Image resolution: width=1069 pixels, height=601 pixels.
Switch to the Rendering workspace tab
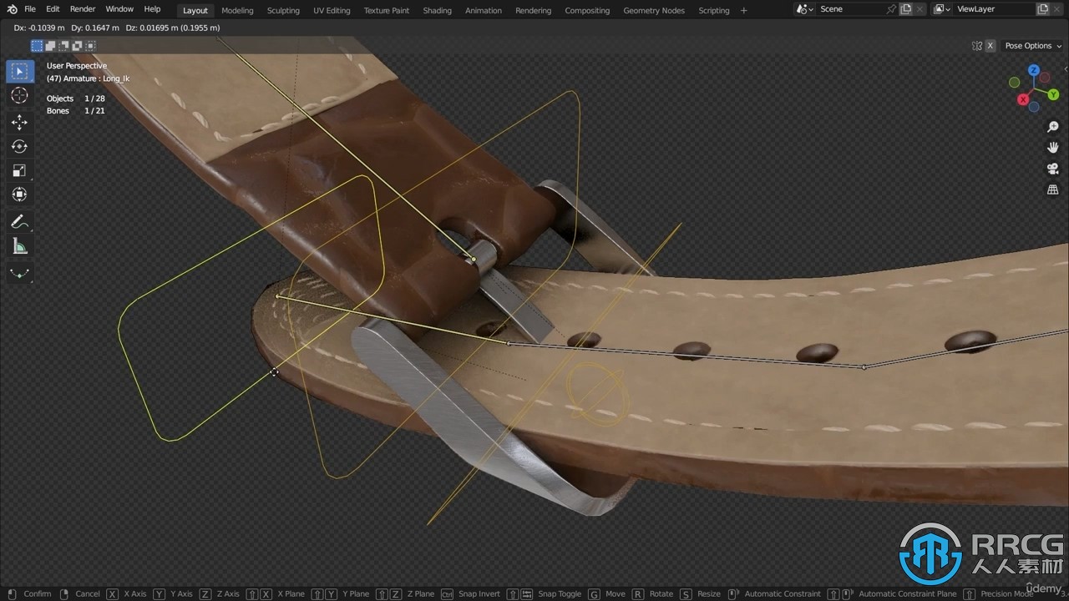533,10
